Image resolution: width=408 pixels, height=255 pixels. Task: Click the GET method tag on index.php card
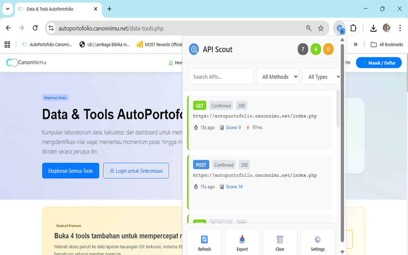(x=200, y=106)
